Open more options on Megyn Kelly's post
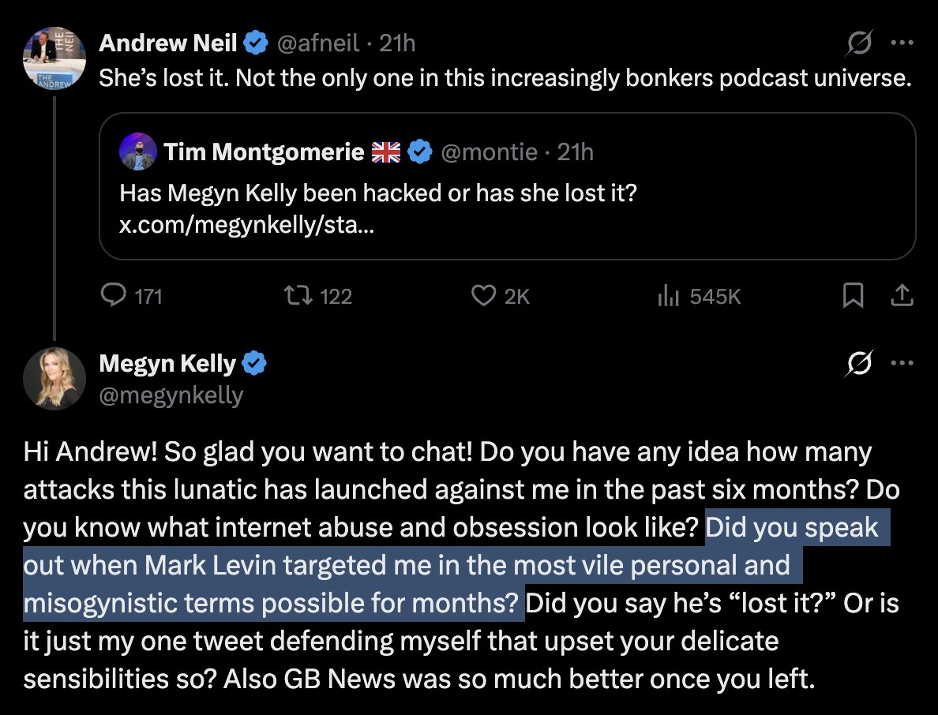Image resolution: width=938 pixels, height=715 pixels. coord(902,364)
